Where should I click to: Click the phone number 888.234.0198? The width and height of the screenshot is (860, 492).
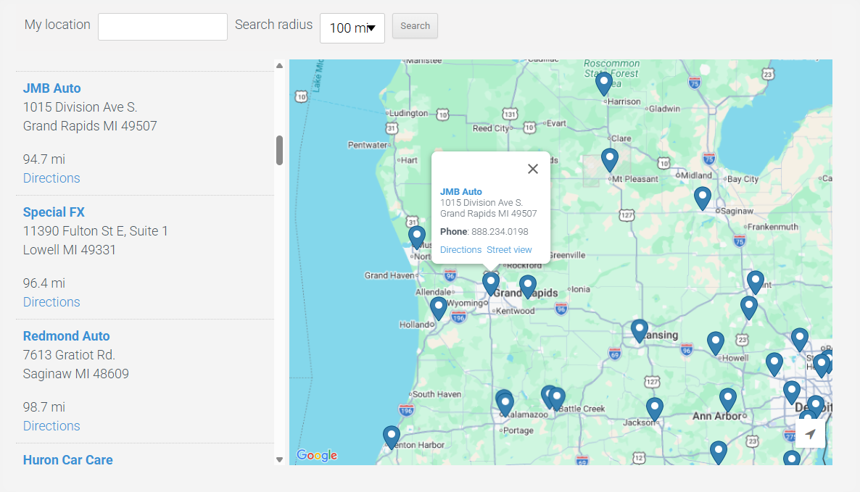pyautogui.click(x=500, y=232)
